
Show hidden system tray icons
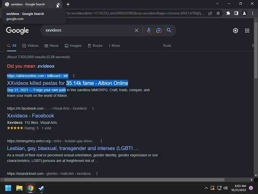click(206, 188)
